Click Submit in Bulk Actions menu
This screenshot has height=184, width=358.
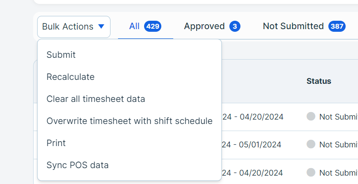(61, 55)
